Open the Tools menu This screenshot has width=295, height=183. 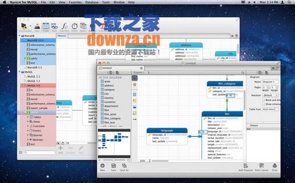106,2
